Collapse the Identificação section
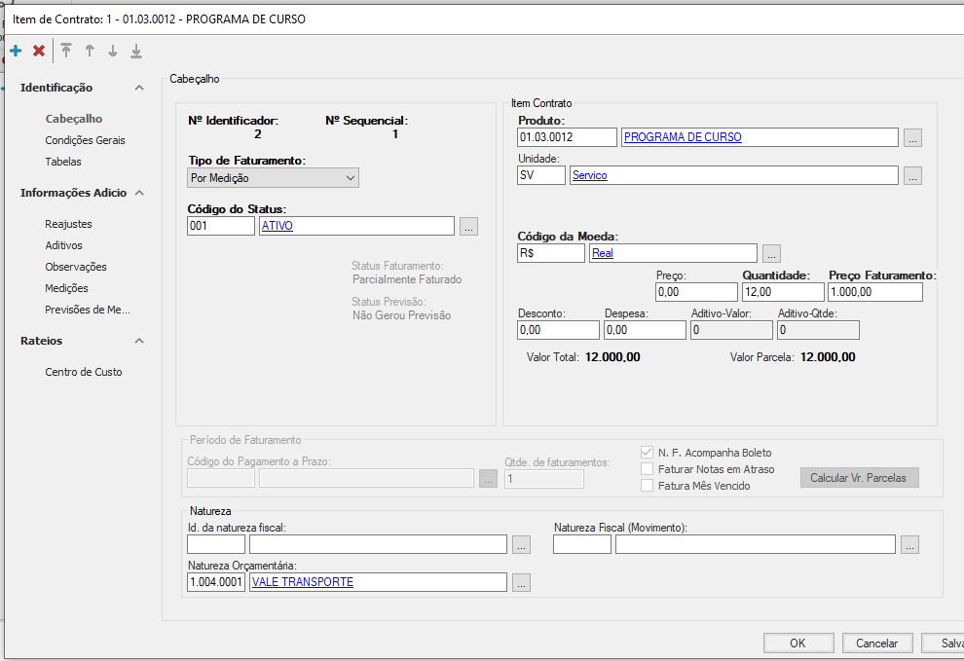The image size is (964, 661). tap(139, 88)
